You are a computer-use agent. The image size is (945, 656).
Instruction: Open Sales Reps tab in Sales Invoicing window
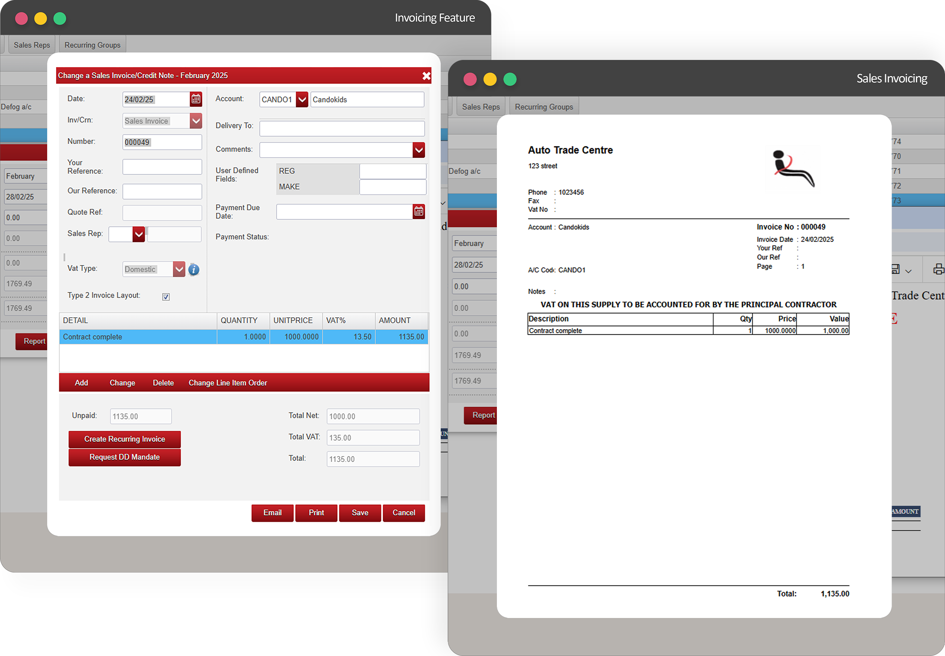481,107
